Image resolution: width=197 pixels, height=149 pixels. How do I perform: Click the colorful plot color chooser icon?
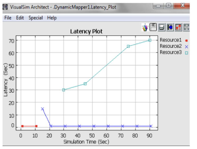145,27
